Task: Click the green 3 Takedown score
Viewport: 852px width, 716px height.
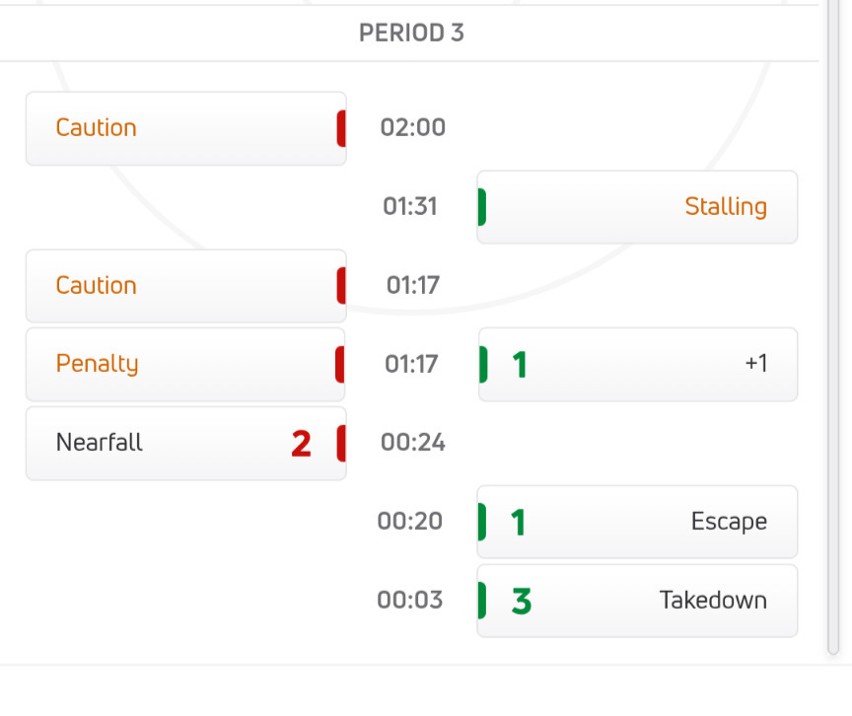Action: (x=522, y=602)
